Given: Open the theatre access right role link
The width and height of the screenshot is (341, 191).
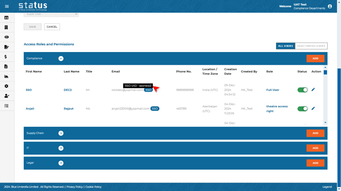Looking at the screenshot, I should pyautogui.click(x=277, y=109).
